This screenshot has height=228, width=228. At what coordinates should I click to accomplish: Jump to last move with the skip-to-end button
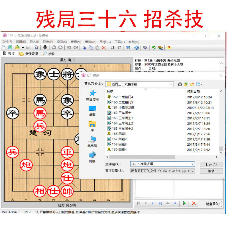pos(160,203)
